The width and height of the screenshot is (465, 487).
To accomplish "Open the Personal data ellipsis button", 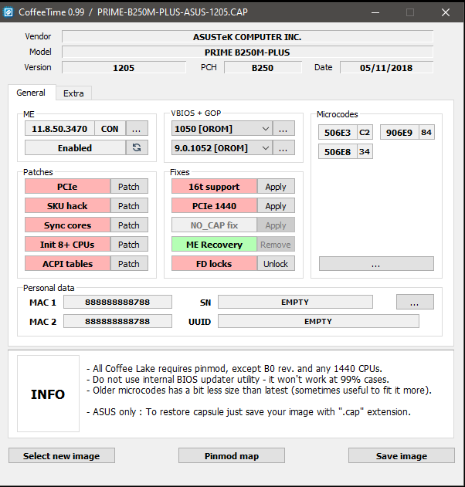I will click(415, 302).
